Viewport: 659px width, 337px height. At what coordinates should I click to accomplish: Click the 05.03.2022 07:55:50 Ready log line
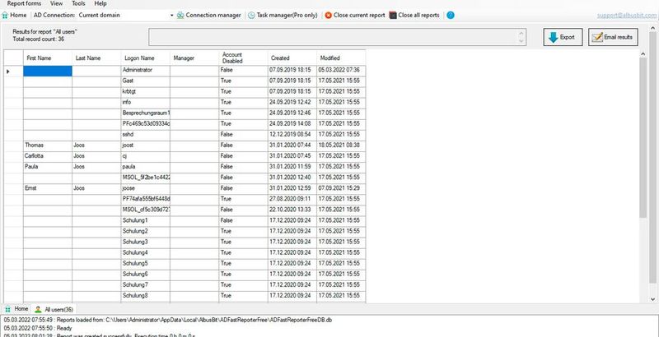[38, 328]
